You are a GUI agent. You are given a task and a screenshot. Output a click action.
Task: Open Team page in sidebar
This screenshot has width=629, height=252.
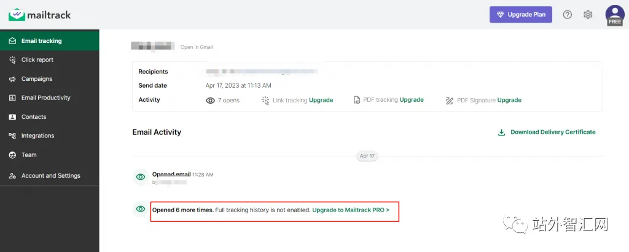click(x=49, y=155)
